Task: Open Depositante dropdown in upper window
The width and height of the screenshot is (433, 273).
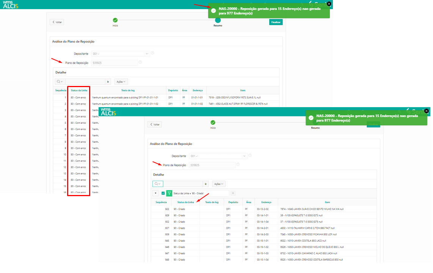Action: coord(121,54)
